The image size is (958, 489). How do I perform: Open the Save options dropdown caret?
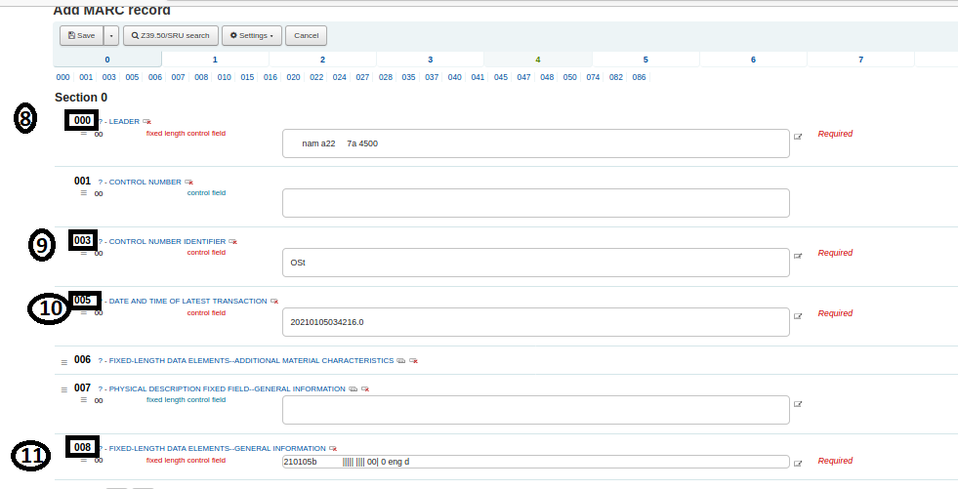[x=111, y=35]
